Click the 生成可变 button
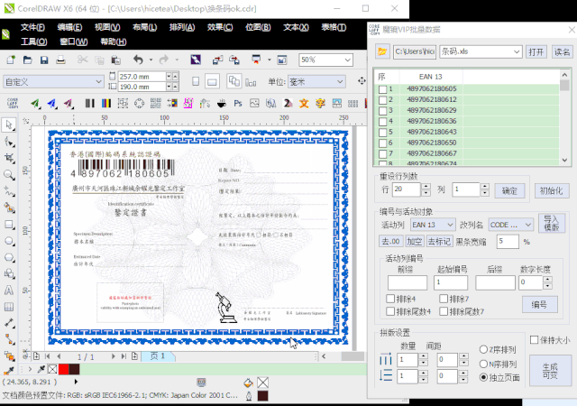The width and height of the screenshot is (577, 406). 550,371
